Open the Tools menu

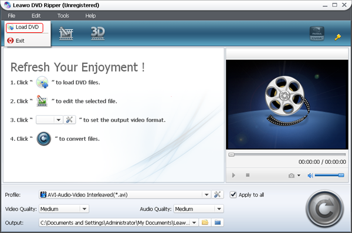click(63, 16)
